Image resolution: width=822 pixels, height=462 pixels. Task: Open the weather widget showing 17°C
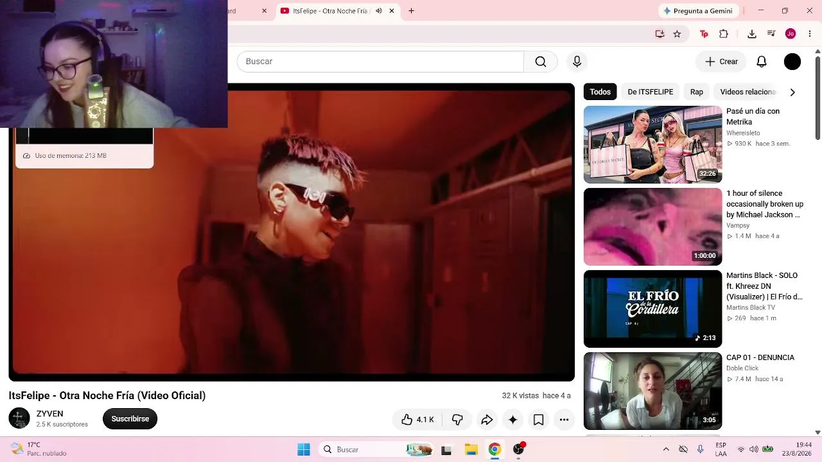tap(39, 449)
